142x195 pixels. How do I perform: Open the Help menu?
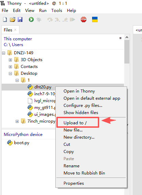(71, 11)
